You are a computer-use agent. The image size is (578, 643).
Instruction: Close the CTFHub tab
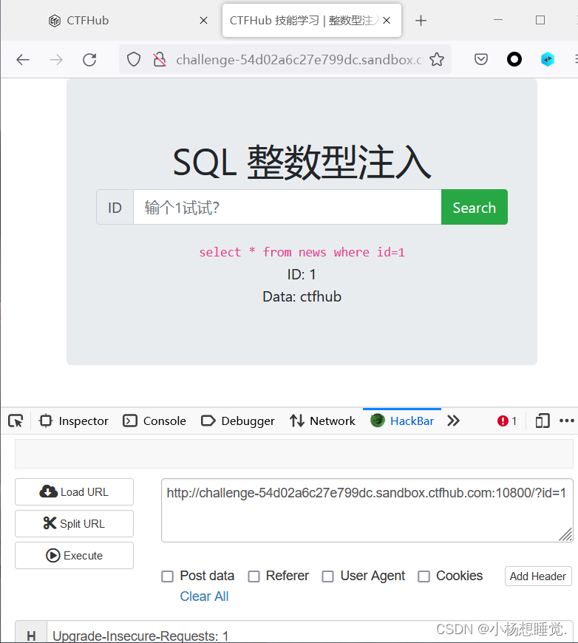(203, 21)
